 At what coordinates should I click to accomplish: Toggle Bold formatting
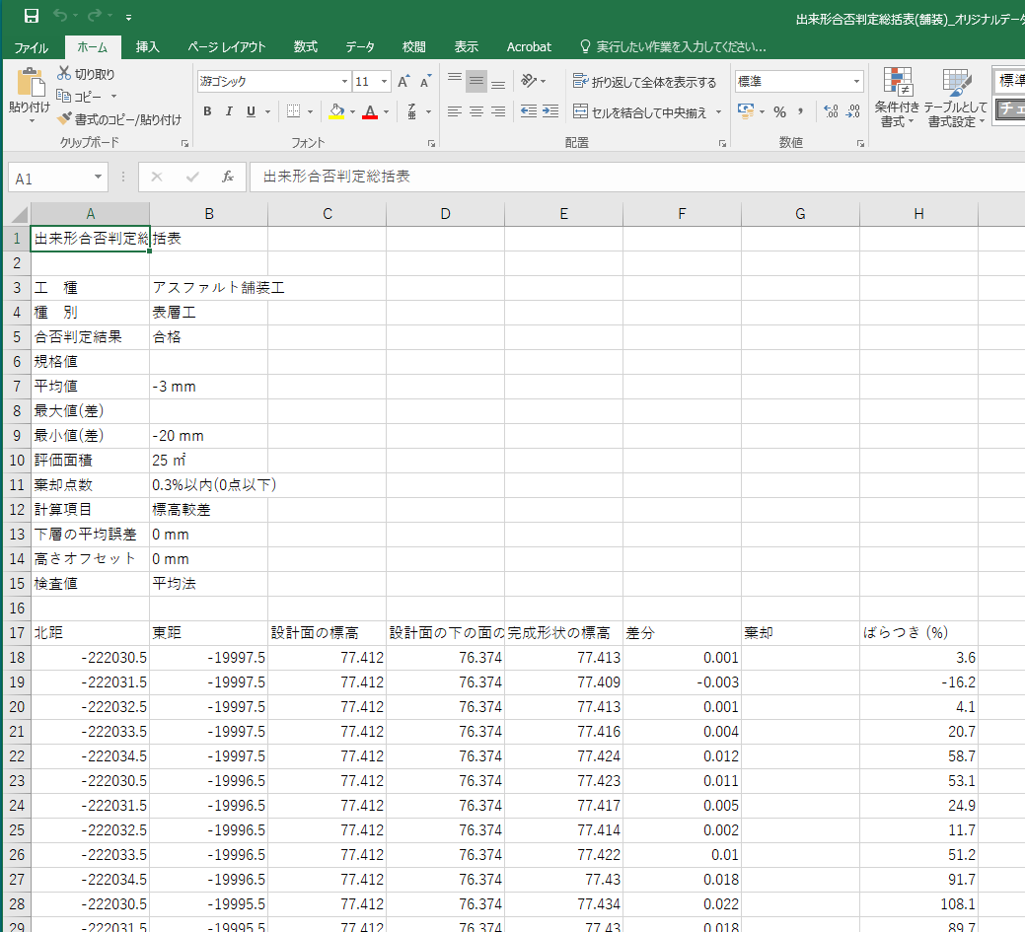[x=207, y=111]
